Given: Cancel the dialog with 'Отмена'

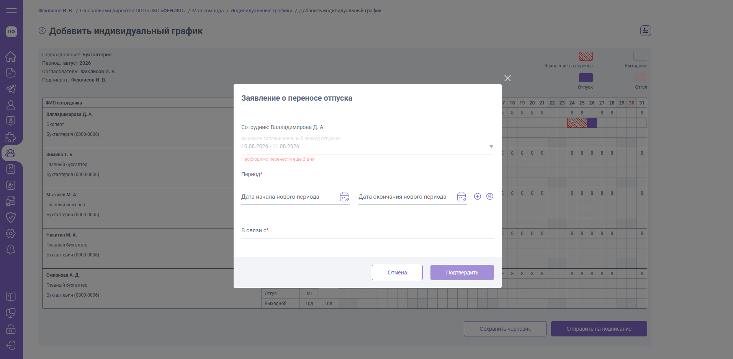Looking at the screenshot, I should 397,273.
